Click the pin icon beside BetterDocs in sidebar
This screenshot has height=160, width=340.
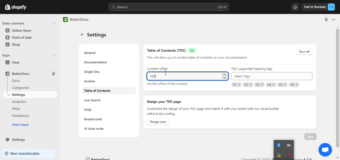tap(53, 74)
